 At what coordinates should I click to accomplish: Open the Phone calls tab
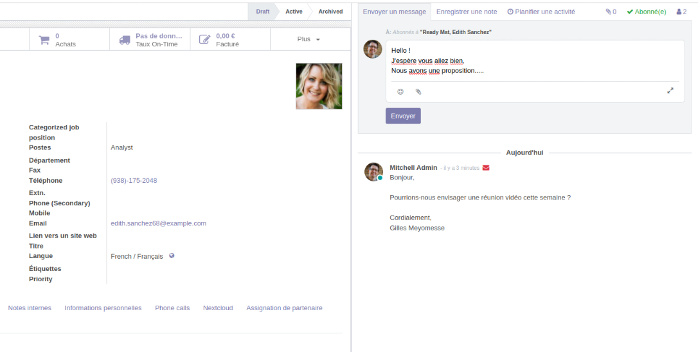(172, 308)
